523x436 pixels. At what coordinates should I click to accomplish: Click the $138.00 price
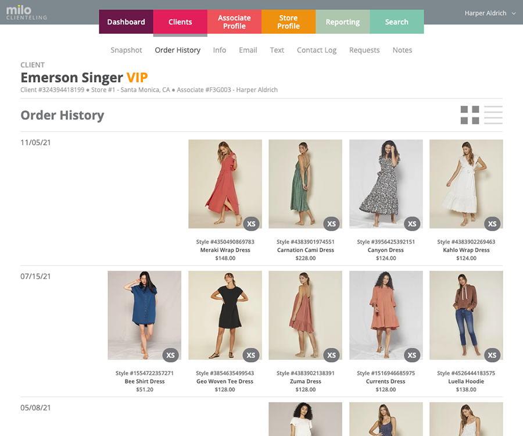click(x=466, y=389)
